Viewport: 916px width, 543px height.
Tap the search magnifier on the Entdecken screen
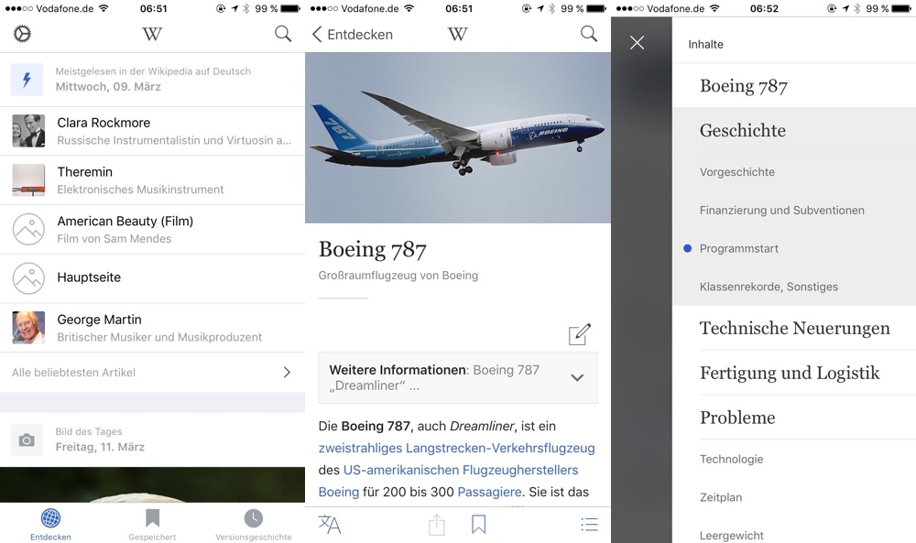coord(283,34)
